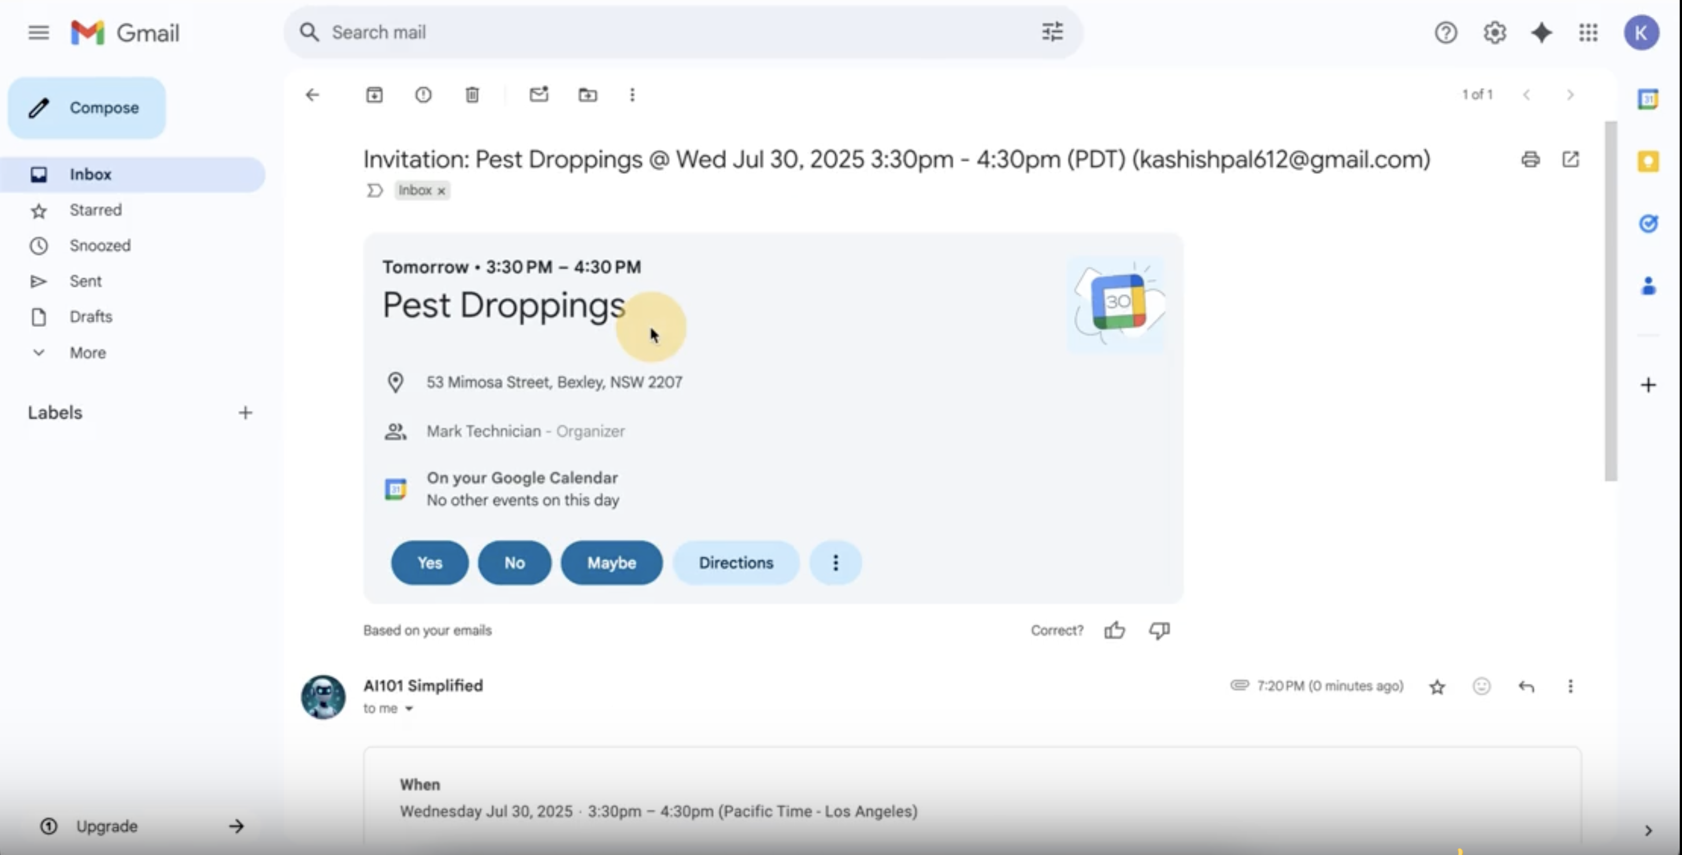Screen dimensions: 1682x855
Task: Click the address 53 Mimosa Street, Bexley
Action: [x=554, y=382]
